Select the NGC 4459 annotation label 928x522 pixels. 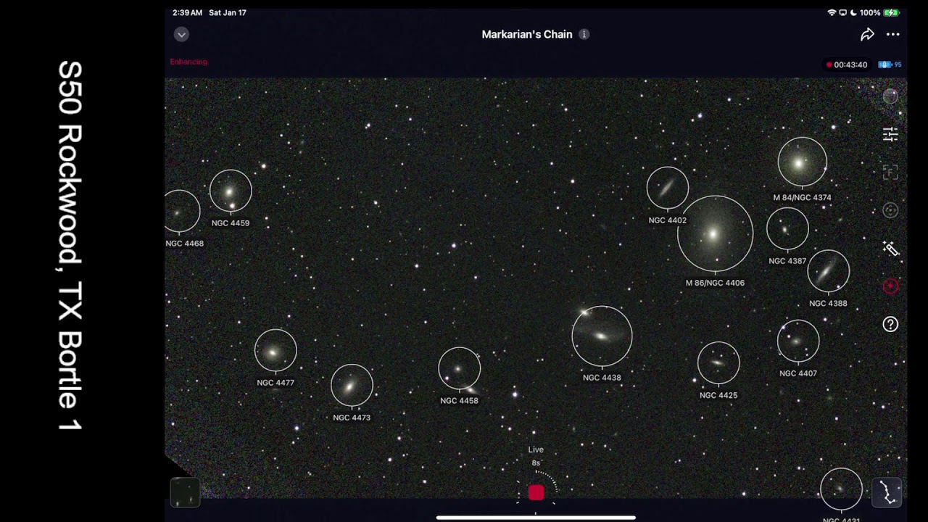click(231, 223)
